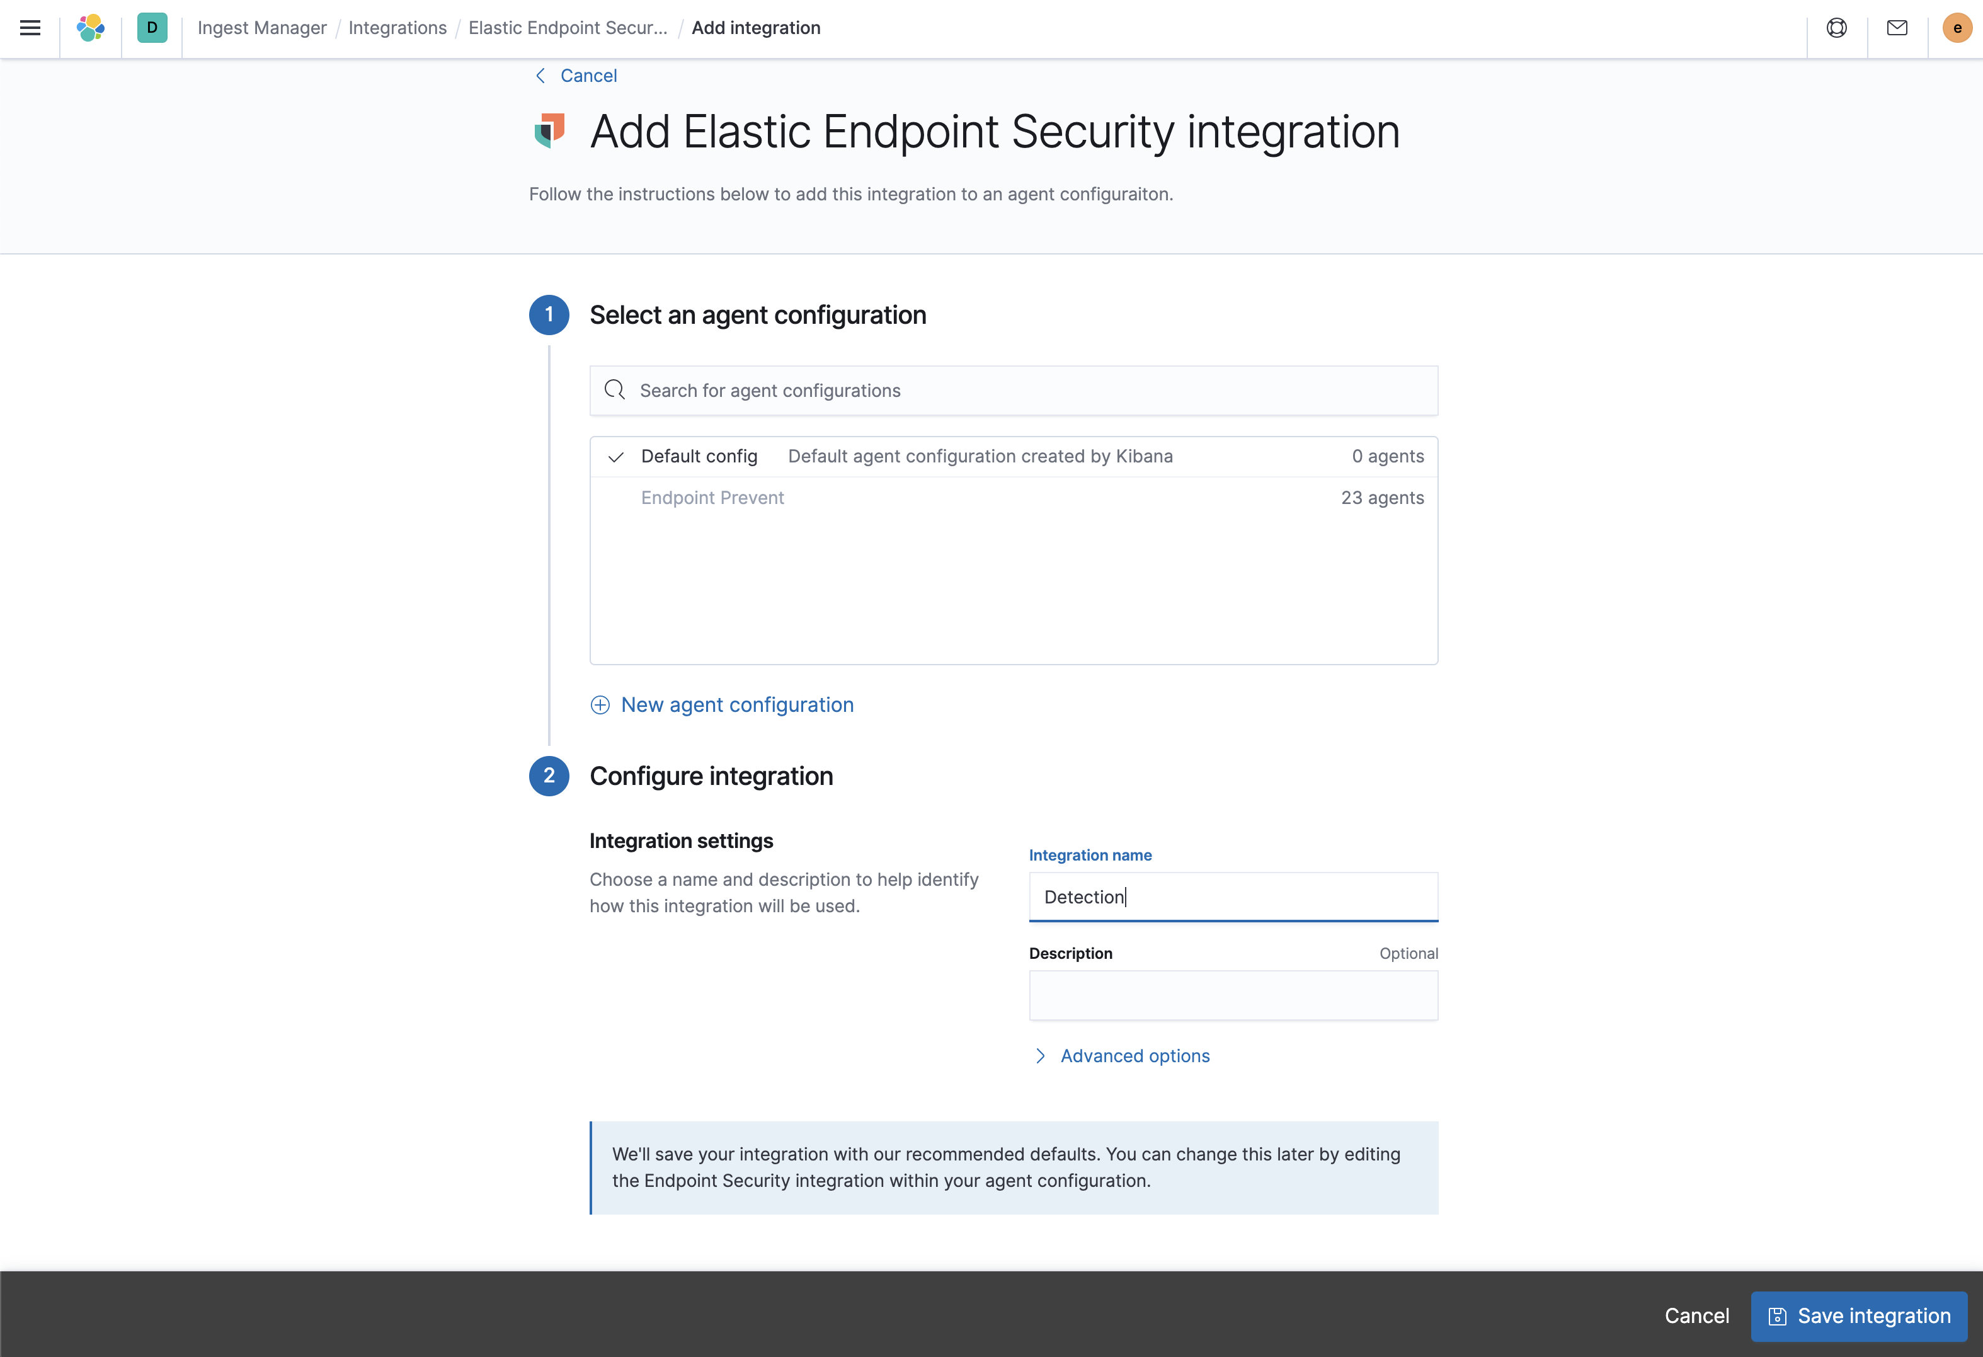Open the D space selector avatar

pyautogui.click(x=152, y=28)
